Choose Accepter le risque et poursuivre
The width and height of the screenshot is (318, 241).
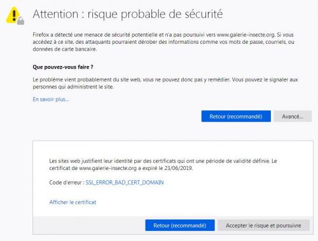263,225
